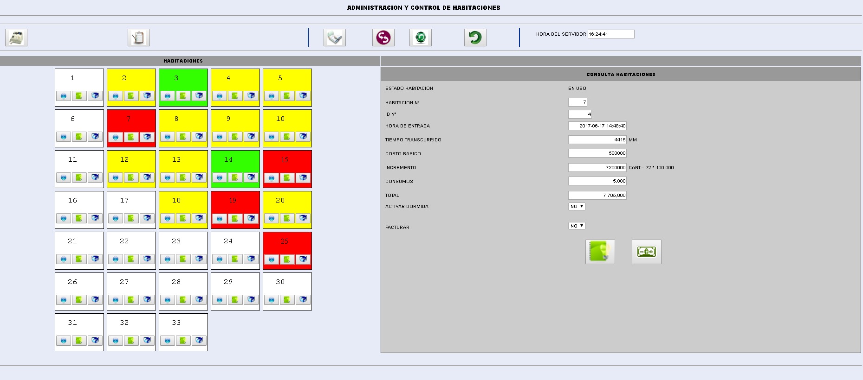Click the red room number 7 label
Screen dimensions: 863x380
pos(129,119)
